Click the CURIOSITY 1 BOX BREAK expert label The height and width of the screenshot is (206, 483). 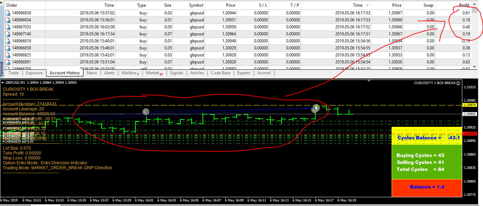point(434,83)
